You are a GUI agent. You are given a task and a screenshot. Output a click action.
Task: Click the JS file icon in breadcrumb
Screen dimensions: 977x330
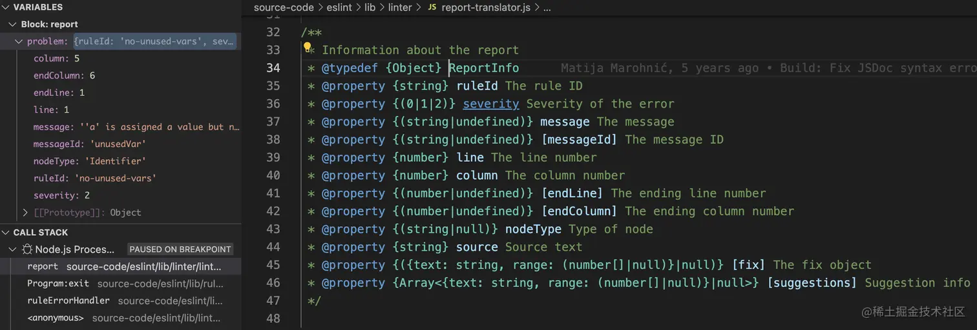coord(432,8)
